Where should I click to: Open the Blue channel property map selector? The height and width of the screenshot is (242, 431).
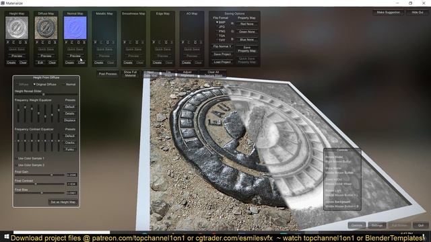pyautogui.click(x=247, y=40)
